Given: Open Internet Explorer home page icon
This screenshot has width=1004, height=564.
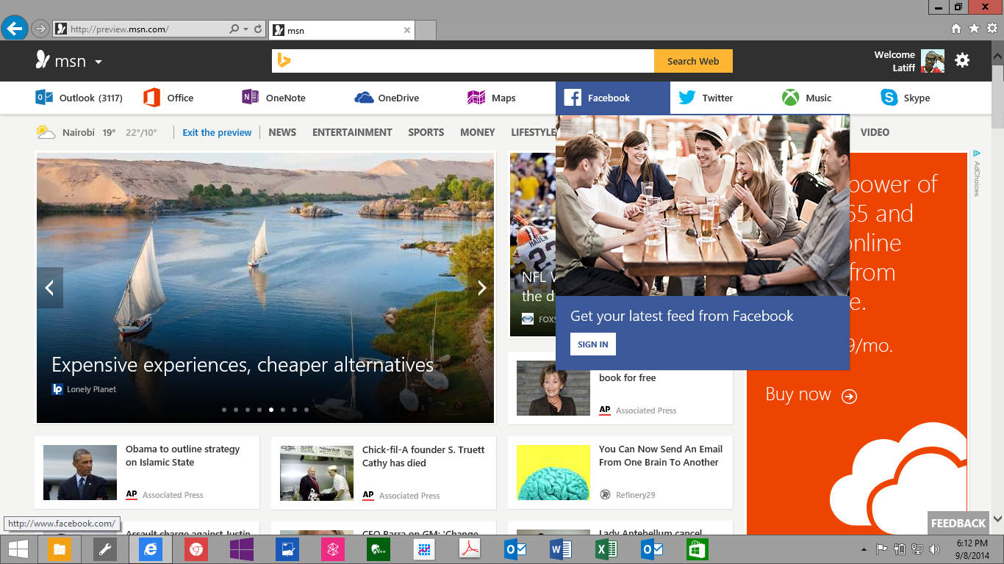Looking at the screenshot, I should click(956, 29).
